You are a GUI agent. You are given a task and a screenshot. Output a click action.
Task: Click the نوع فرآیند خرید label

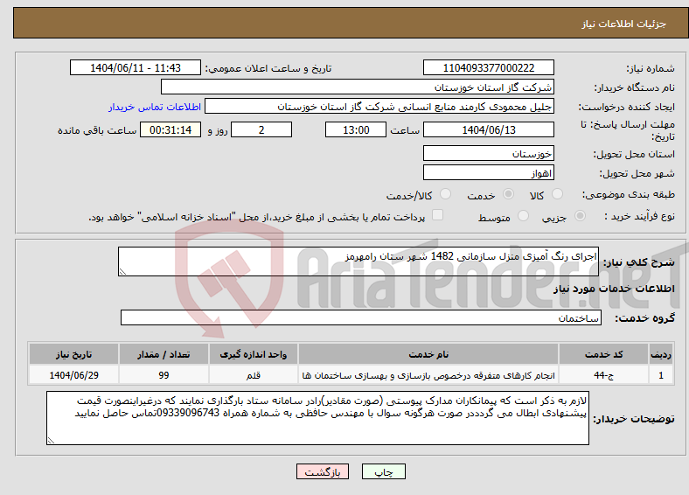(x=640, y=216)
